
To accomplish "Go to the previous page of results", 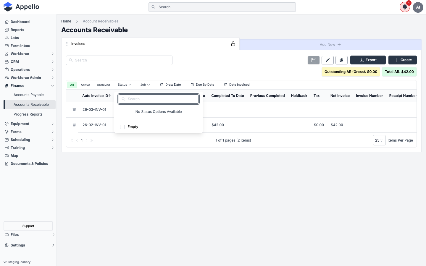I will pos(77,140).
